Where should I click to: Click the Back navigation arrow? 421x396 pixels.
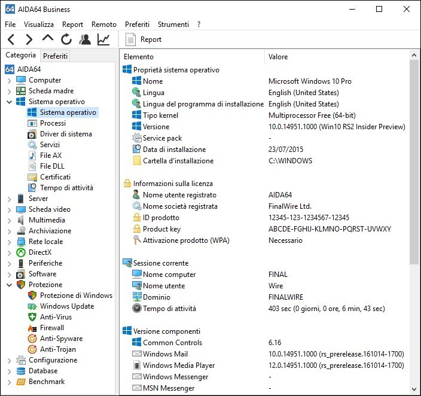(11, 39)
